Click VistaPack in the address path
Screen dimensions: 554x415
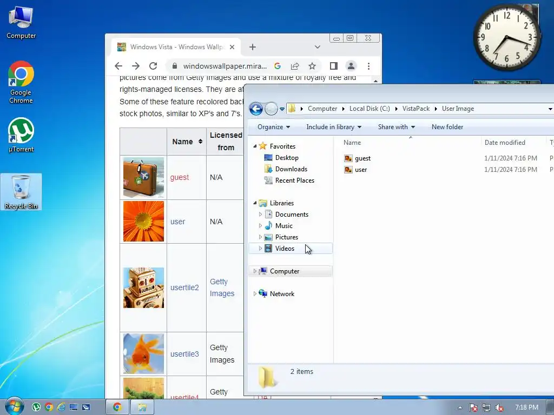[x=416, y=109]
